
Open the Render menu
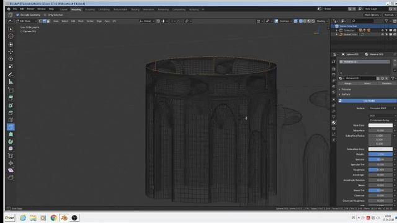coord(30,9)
